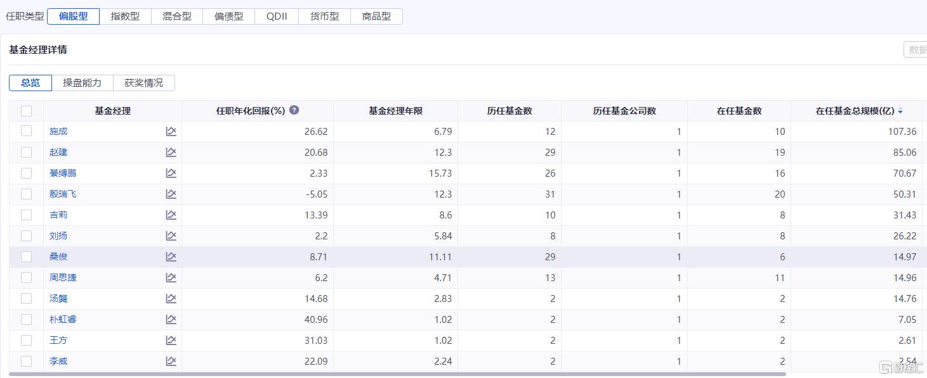Viewport: 927px width, 378px height.
Task: Switch to the 偏债型 fund type tab
Action: coord(229,16)
